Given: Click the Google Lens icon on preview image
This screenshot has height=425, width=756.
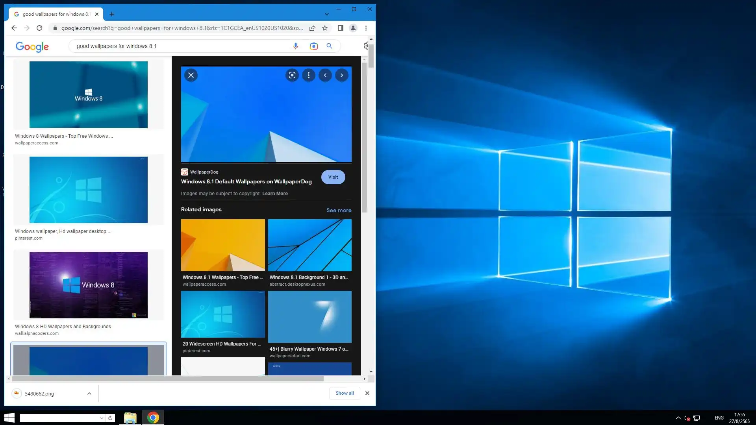Looking at the screenshot, I should [292, 75].
